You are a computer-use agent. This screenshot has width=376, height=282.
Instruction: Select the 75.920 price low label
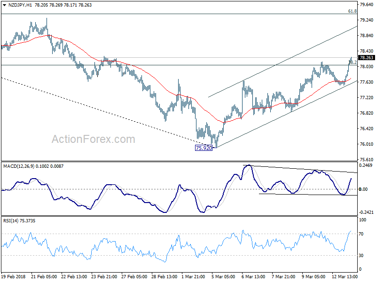pyautogui.click(x=204, y=148)
